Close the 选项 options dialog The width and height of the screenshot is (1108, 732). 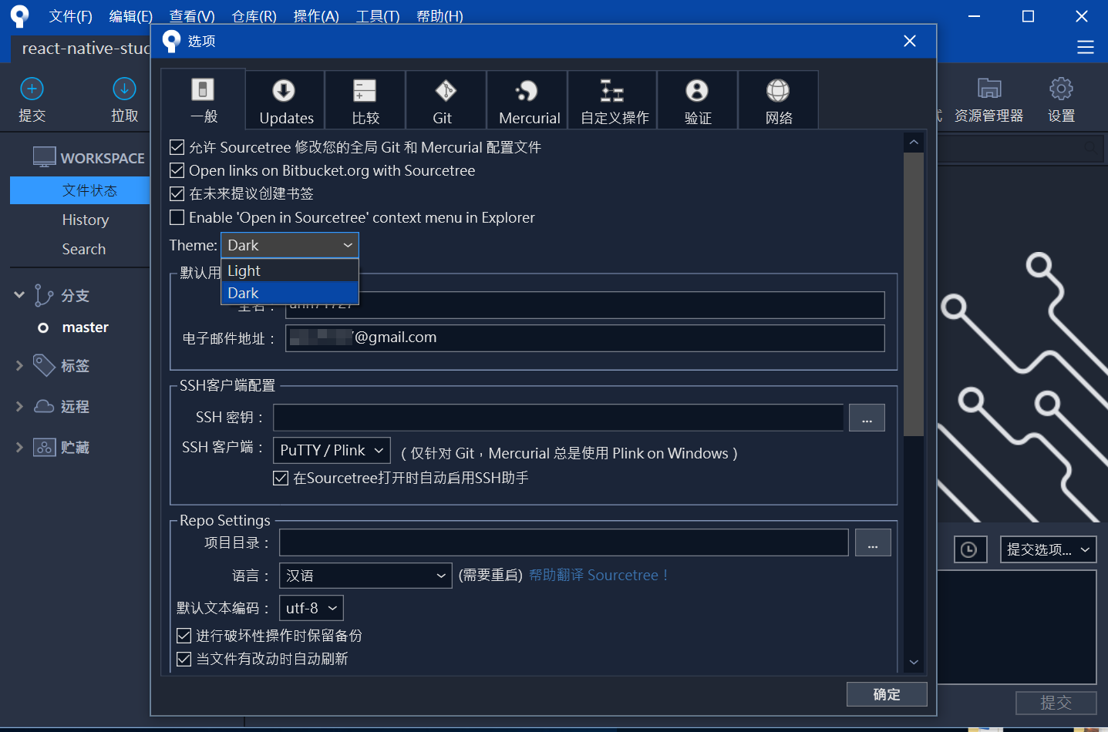[x=910, y=41]
